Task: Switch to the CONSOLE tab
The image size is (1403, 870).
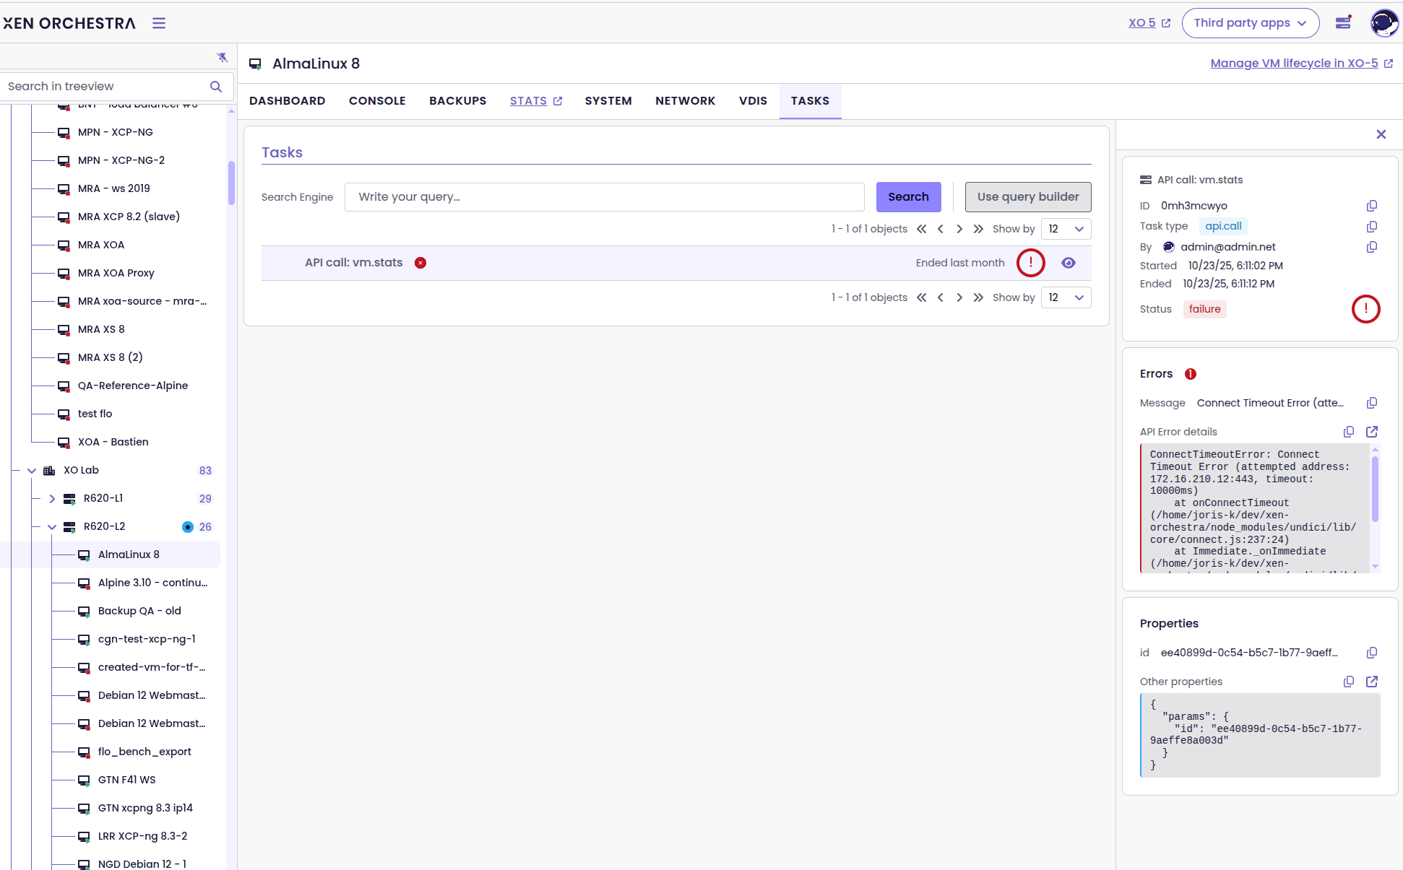Action: point(377,101)
